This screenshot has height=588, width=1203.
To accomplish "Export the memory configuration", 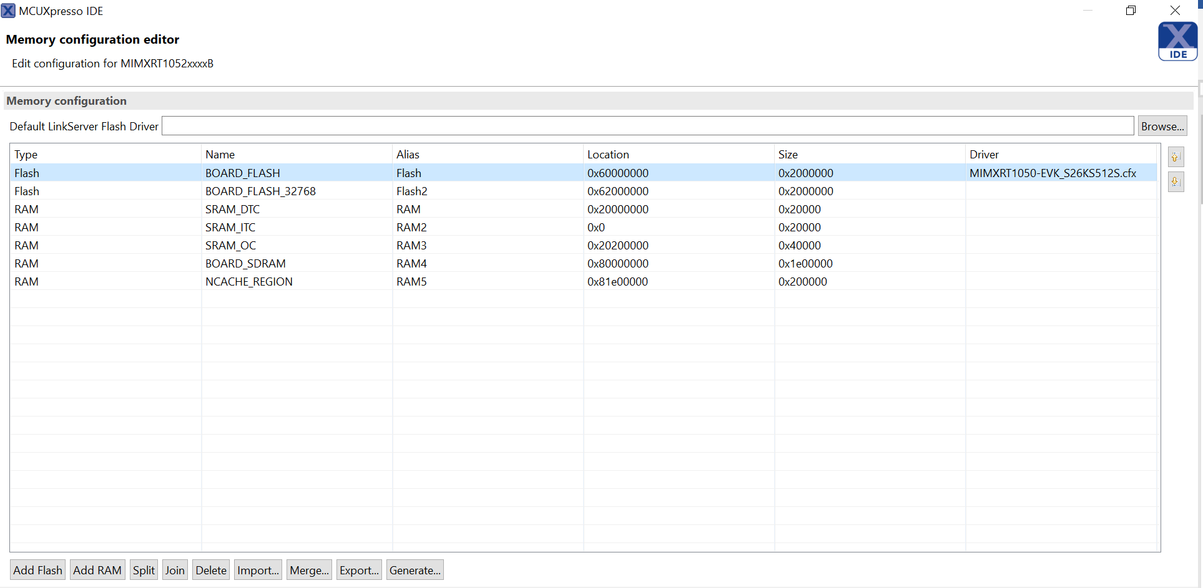I will click(358, 569).
